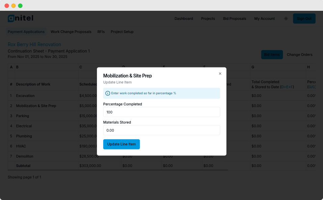Switch to the Work Change Proposals tab
The image size is (323, 200).
click(71, 32)
